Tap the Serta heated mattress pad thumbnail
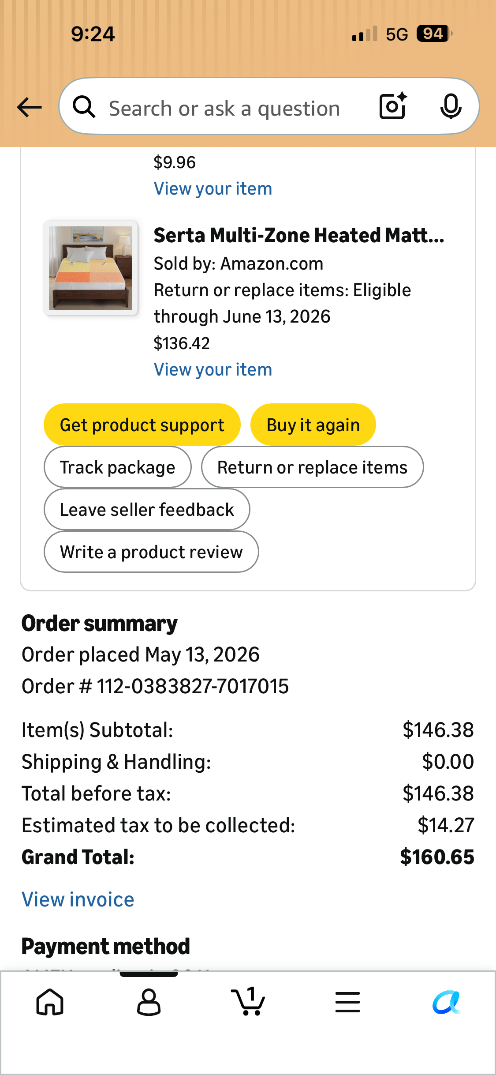Screen dimensions: 496x1075 [90, 268]
